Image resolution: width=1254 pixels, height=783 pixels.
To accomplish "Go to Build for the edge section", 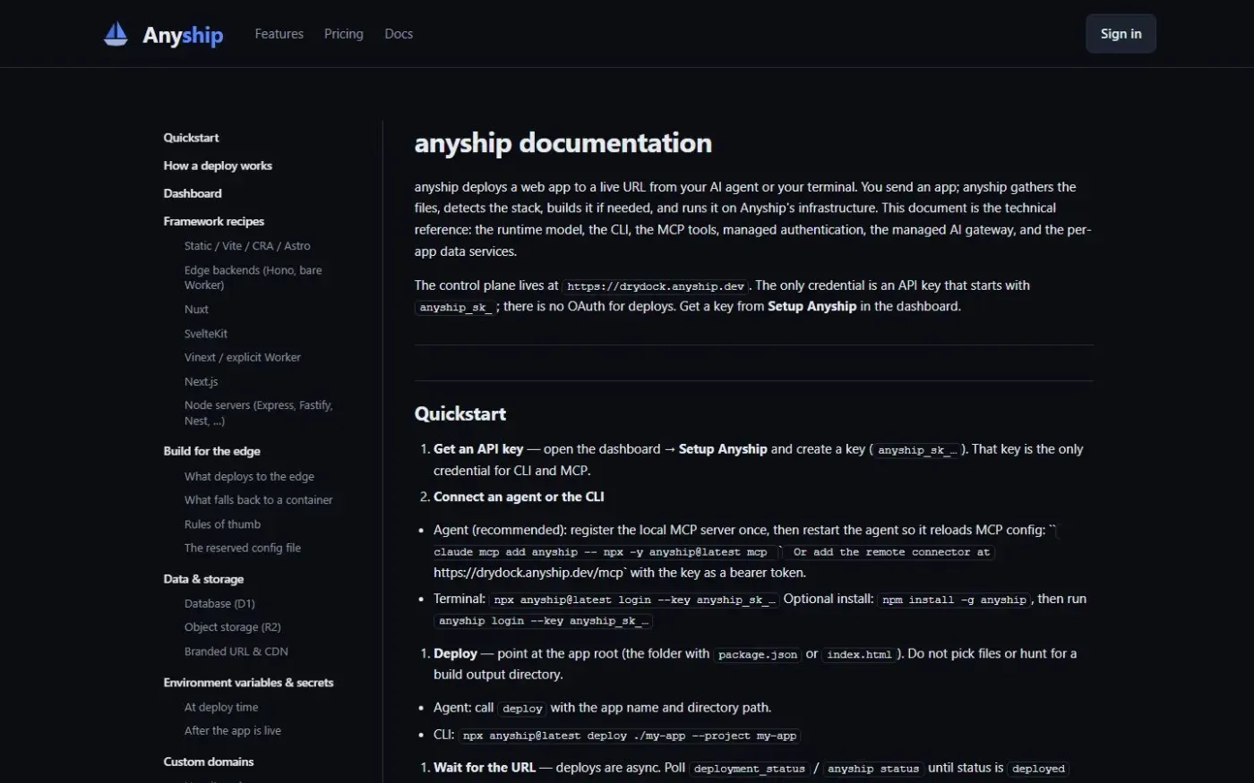I will (x=212, y=451).
